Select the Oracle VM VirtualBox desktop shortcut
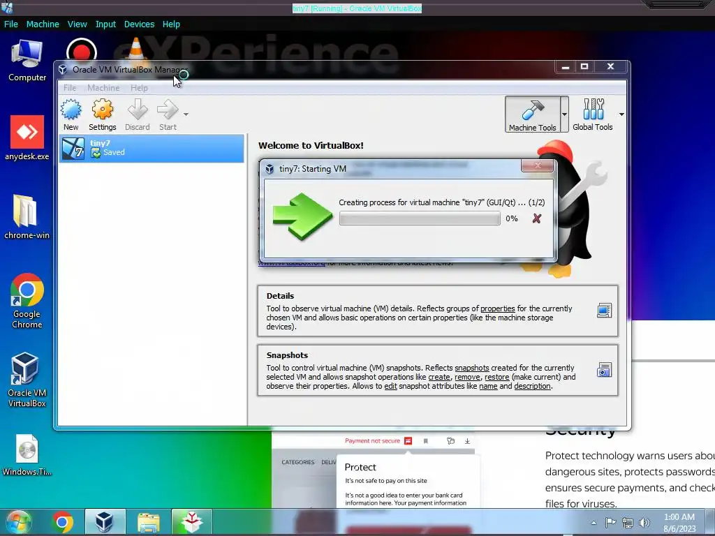This screenshot has height=536, width=715. 27,380
